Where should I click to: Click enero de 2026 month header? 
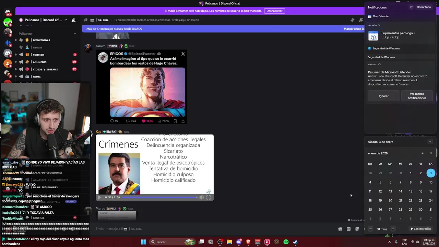[x=378, y=153]
